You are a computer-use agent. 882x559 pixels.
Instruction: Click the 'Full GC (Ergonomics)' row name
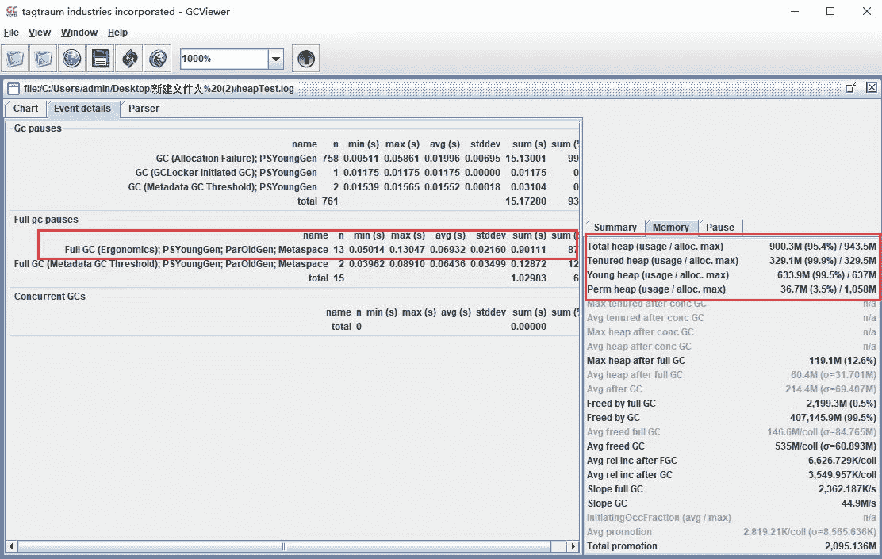click(197, 250)
